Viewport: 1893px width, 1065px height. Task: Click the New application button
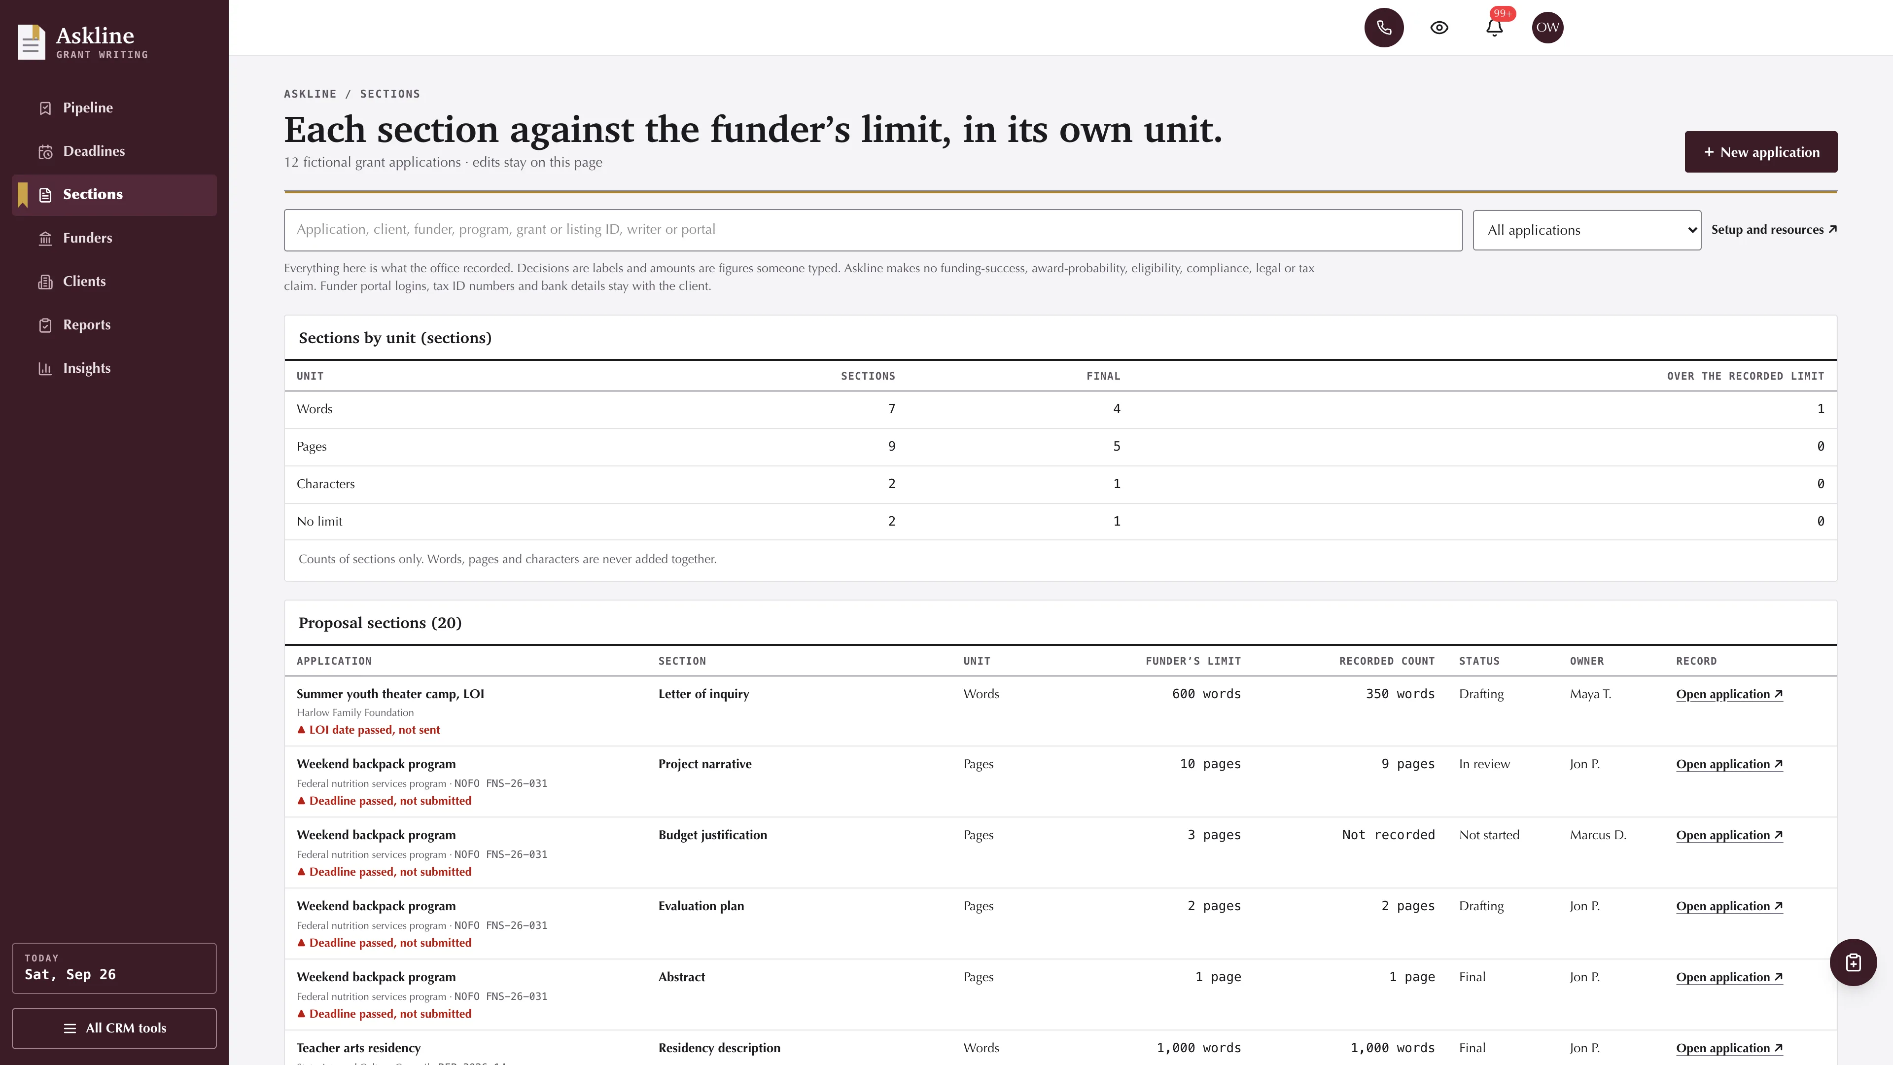coord(1761,152)
